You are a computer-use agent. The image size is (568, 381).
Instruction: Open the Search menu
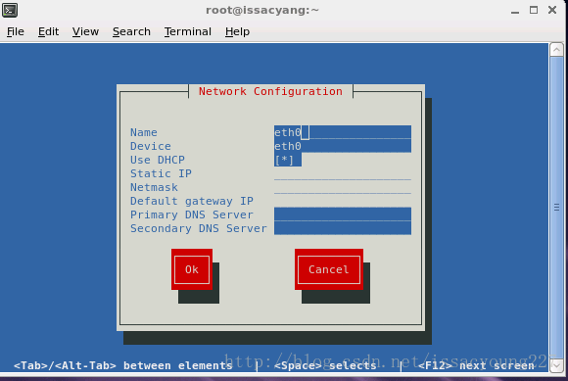coord(131,32)
